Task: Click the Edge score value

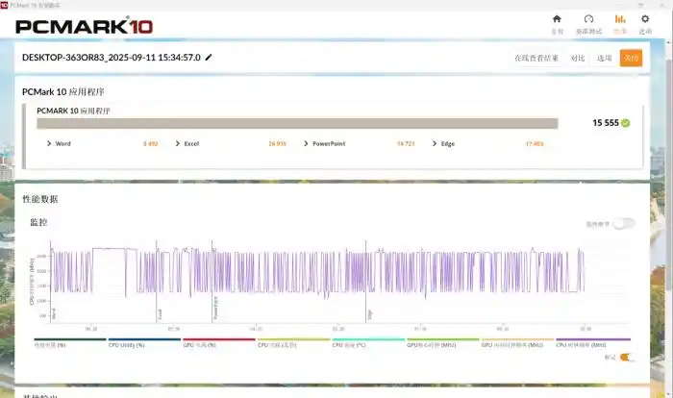Action: 535,143
